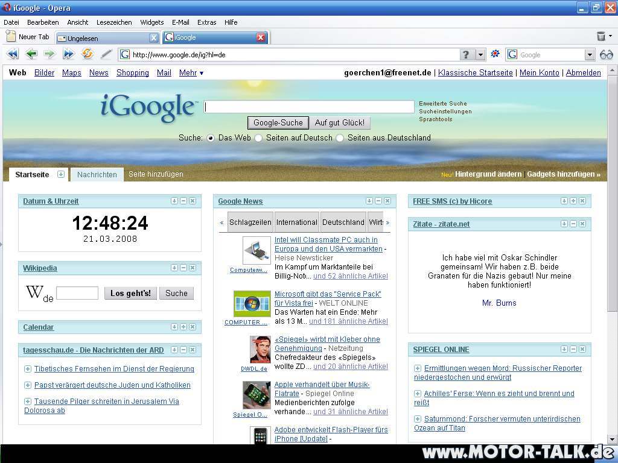The image size is (618, 463).
Task: Minimize the Zitate gadget
Action: (x=573, y=224)
